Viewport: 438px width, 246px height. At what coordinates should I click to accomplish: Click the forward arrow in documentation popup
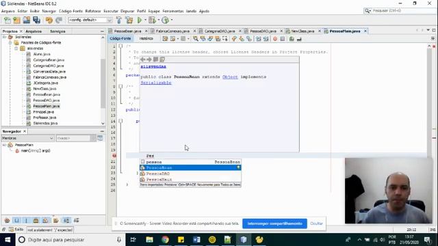click(149, 59)
